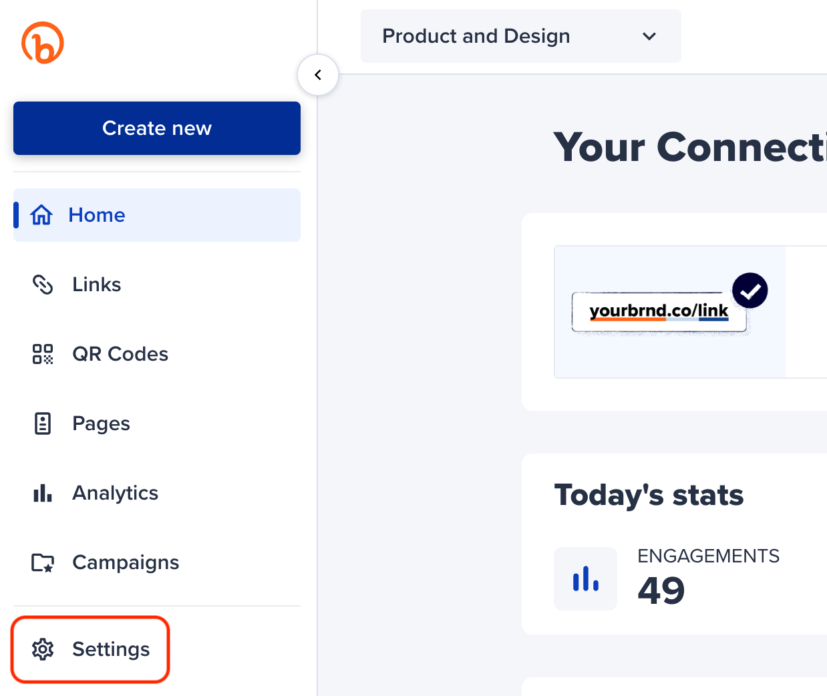Click the Create new button
The height and width of the screenshot is (696, 827).
[x=156, y=128]
